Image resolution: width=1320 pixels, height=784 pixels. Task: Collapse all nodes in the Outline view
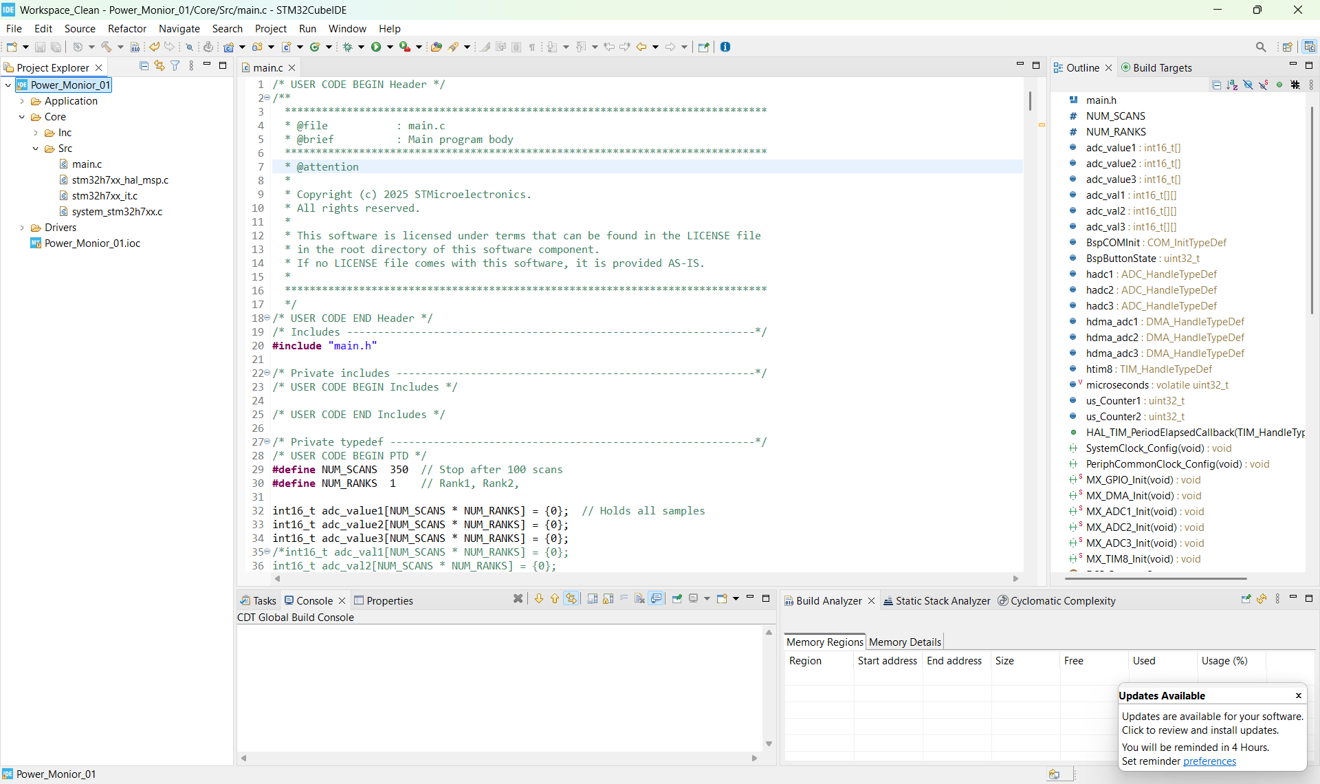[x=1217, y=84]
